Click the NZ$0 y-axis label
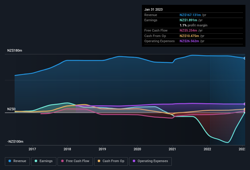250x170 pixels. point(12,109)
